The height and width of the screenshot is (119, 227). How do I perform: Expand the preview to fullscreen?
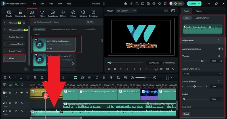click(173, 69)
